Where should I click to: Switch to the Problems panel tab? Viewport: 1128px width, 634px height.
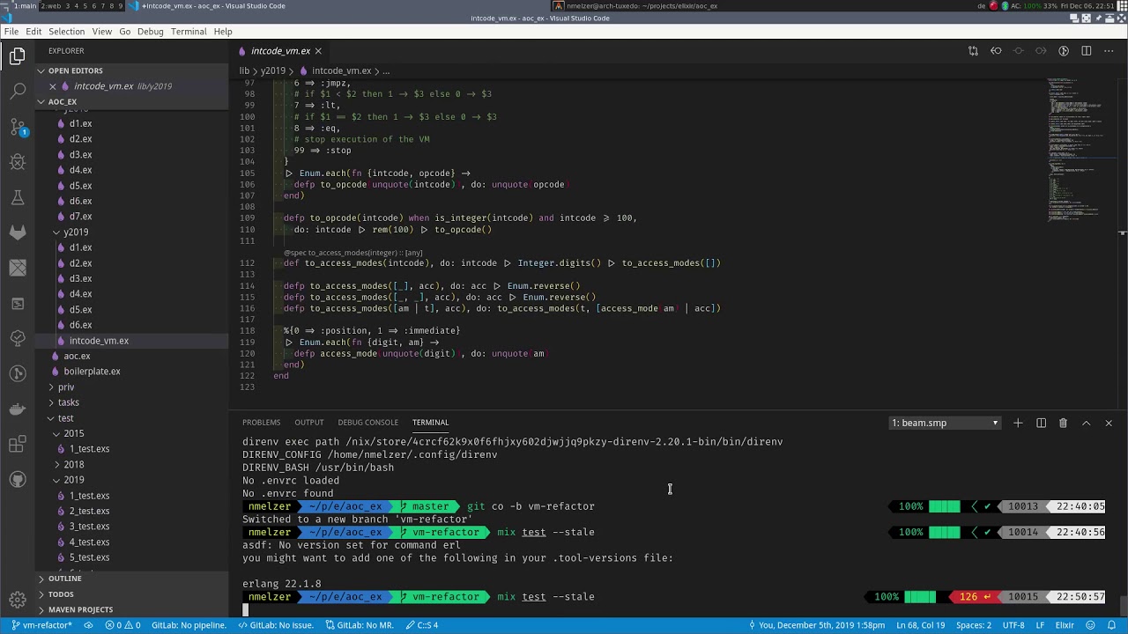[x=261, y=423]
